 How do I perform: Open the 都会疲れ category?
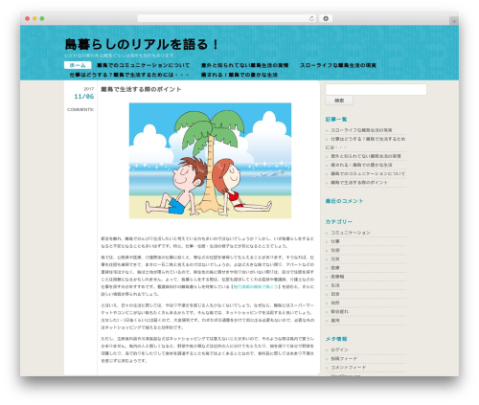(339, 311)
